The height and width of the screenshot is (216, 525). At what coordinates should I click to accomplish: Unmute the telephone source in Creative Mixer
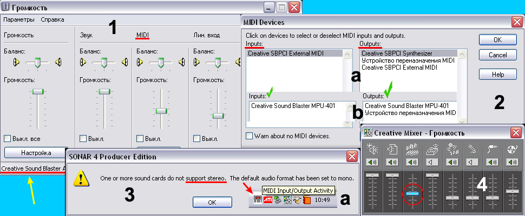click(431, 163)
